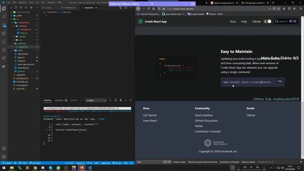The width and height of the screenshot is (304, 171).
Task: Collapse the src folder
Action: click(18, 19)
